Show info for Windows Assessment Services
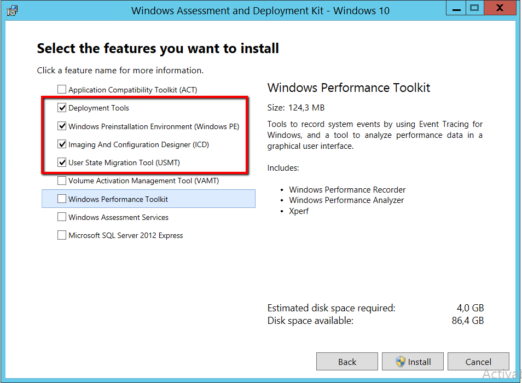This screenshot has height=383, width=522. pos(118,217)
